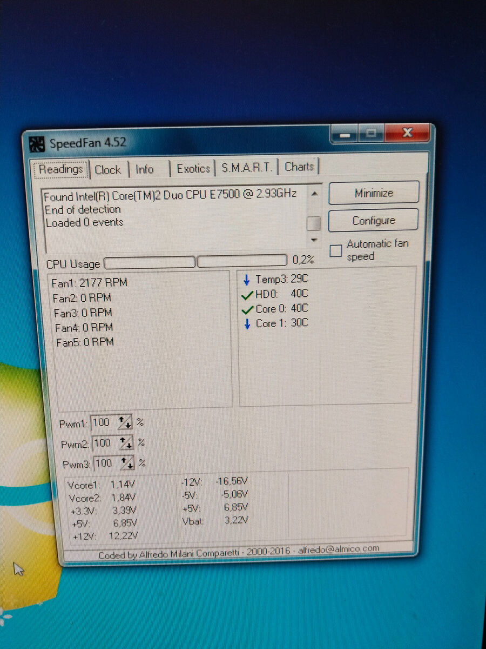Click the +3.3V 3,39V value
The width and height of the screenshot is (486, 649).
pos(125,510)
